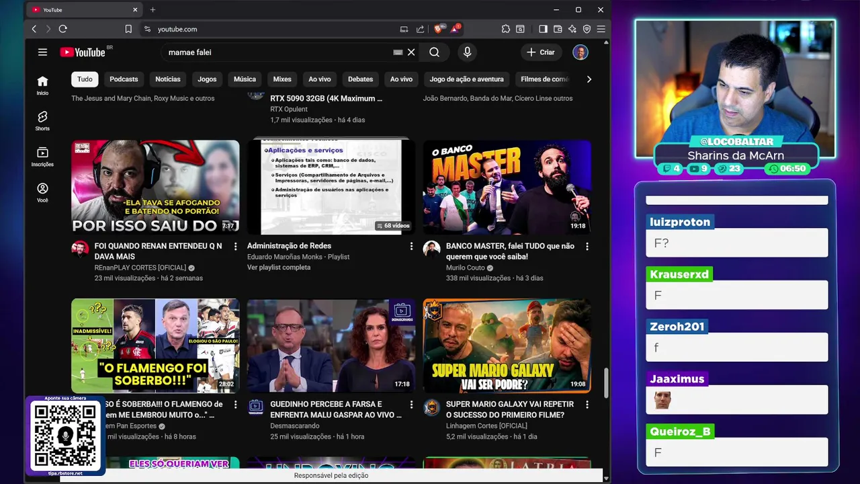Open Guedinho Malu Gaspar video thumbnail
860x484 pixels.
331,346
